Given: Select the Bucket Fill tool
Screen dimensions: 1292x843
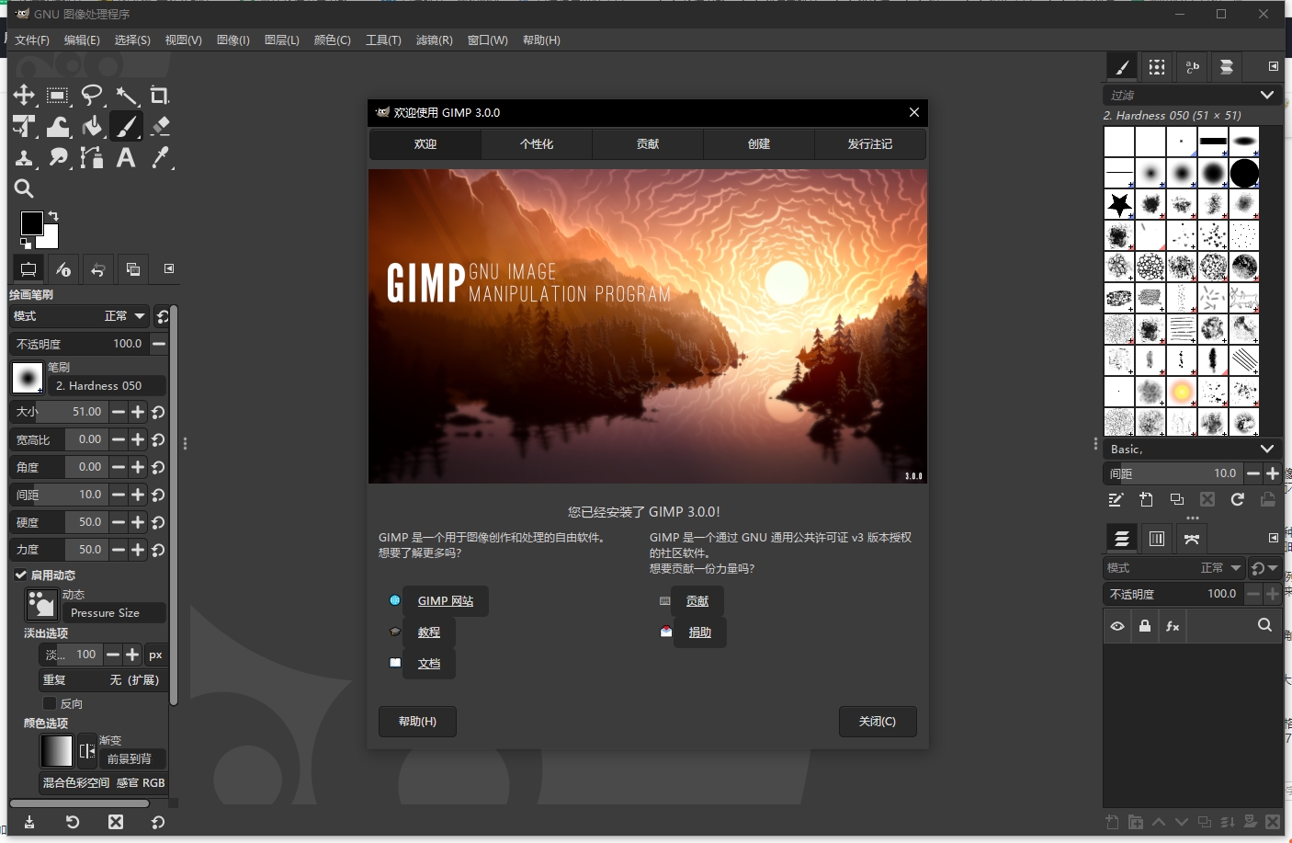Looking at the screenshot, I should tap(91, 126).
